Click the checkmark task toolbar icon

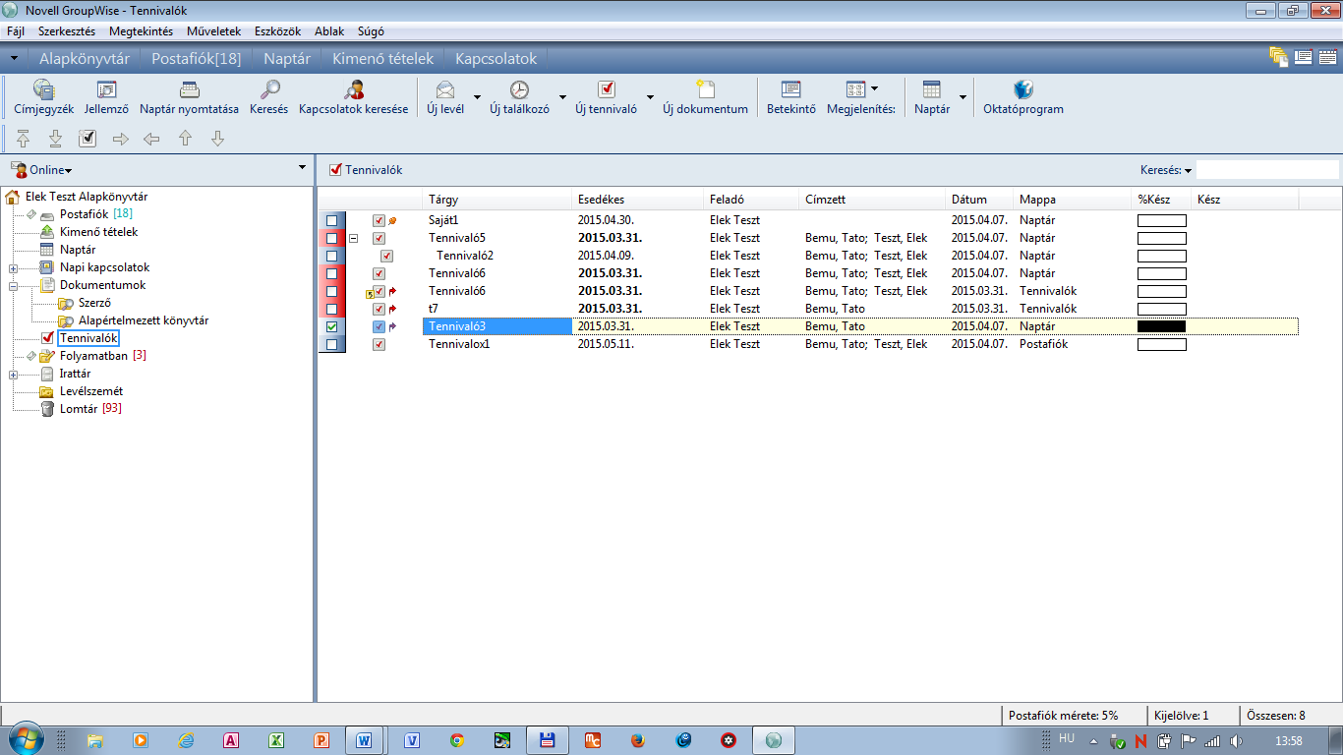coord(88,139)
